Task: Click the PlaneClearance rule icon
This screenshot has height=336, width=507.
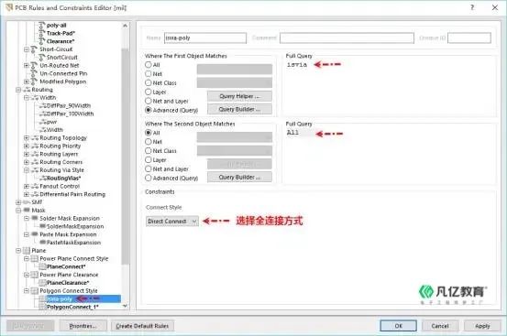Action: [42, 283]
